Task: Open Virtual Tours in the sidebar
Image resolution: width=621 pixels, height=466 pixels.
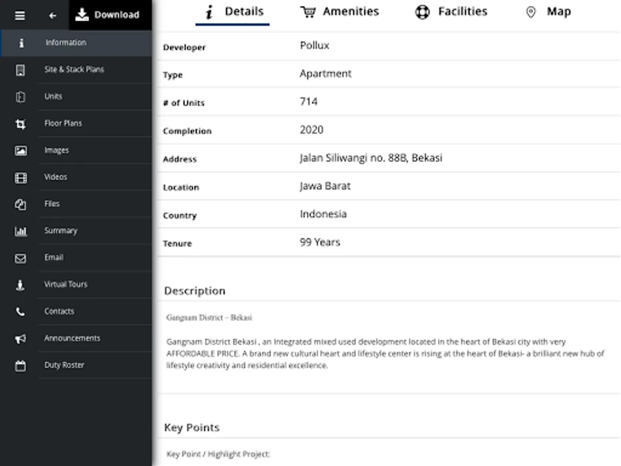Action: click(66, 284)
